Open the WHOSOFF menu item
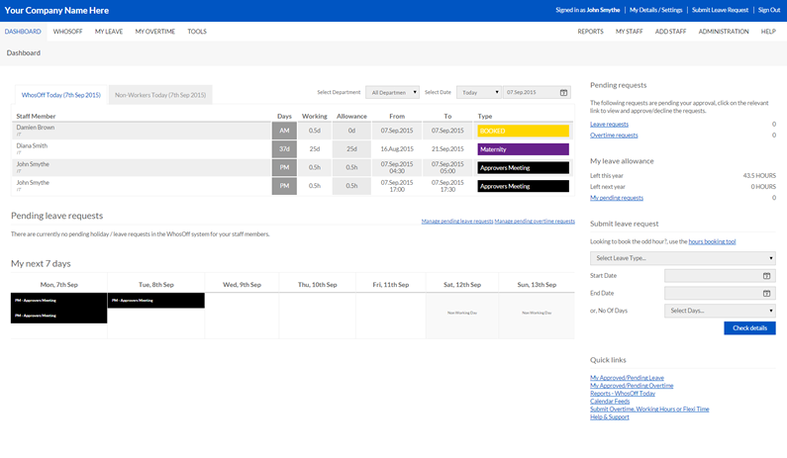This screenshot has height=458, width=787. pyautogui.click(x=68, y=32)
